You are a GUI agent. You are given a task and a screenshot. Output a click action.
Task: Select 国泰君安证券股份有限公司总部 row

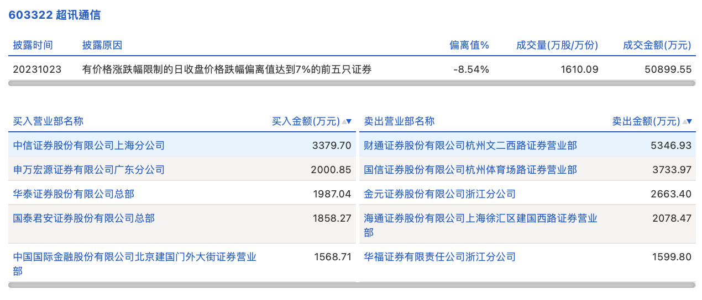tap(84, 218)
